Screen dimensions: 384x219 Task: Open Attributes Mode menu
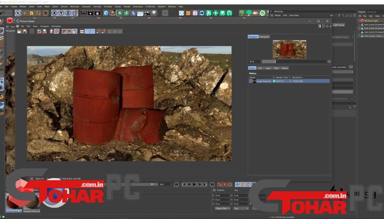point(278,15)
